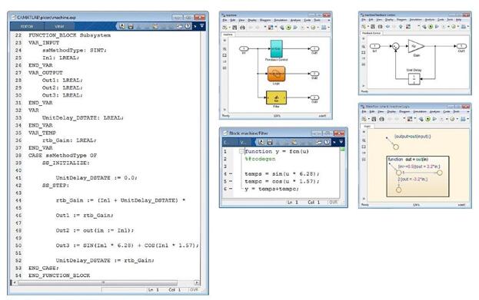Click the Fit to View icon in machine palette
Image resolution: width=479 pixels, height=300 pixels.
click(225, 55)
